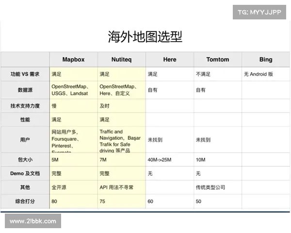Viewport: 291px width, 233px height.
Task: Click the row header 'Demo 及文档'
Action: 25,173
